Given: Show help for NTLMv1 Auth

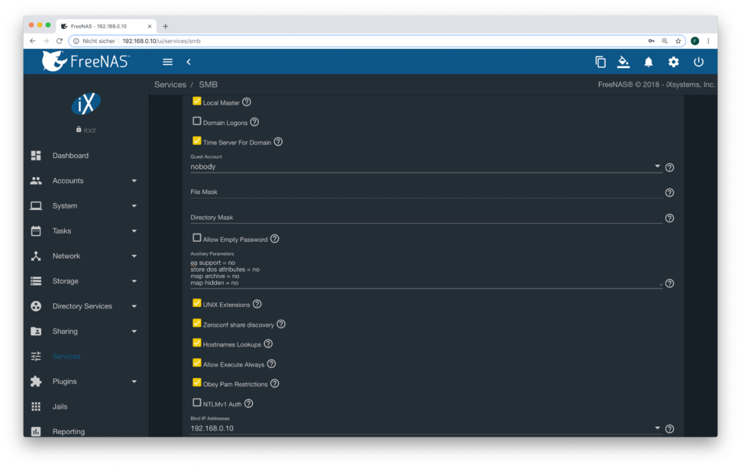Looking at the screenshot, I should tap(248, 403).
